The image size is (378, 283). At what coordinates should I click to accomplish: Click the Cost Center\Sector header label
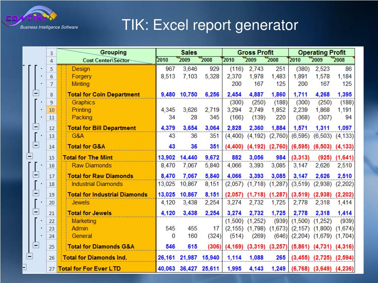pyautogui.click(x=106, y=60)
